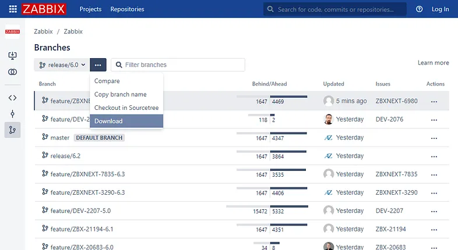
Task: Open feature/ZBXNEXT-7835-6.3 branch link
Action: (x=87, y=174)
